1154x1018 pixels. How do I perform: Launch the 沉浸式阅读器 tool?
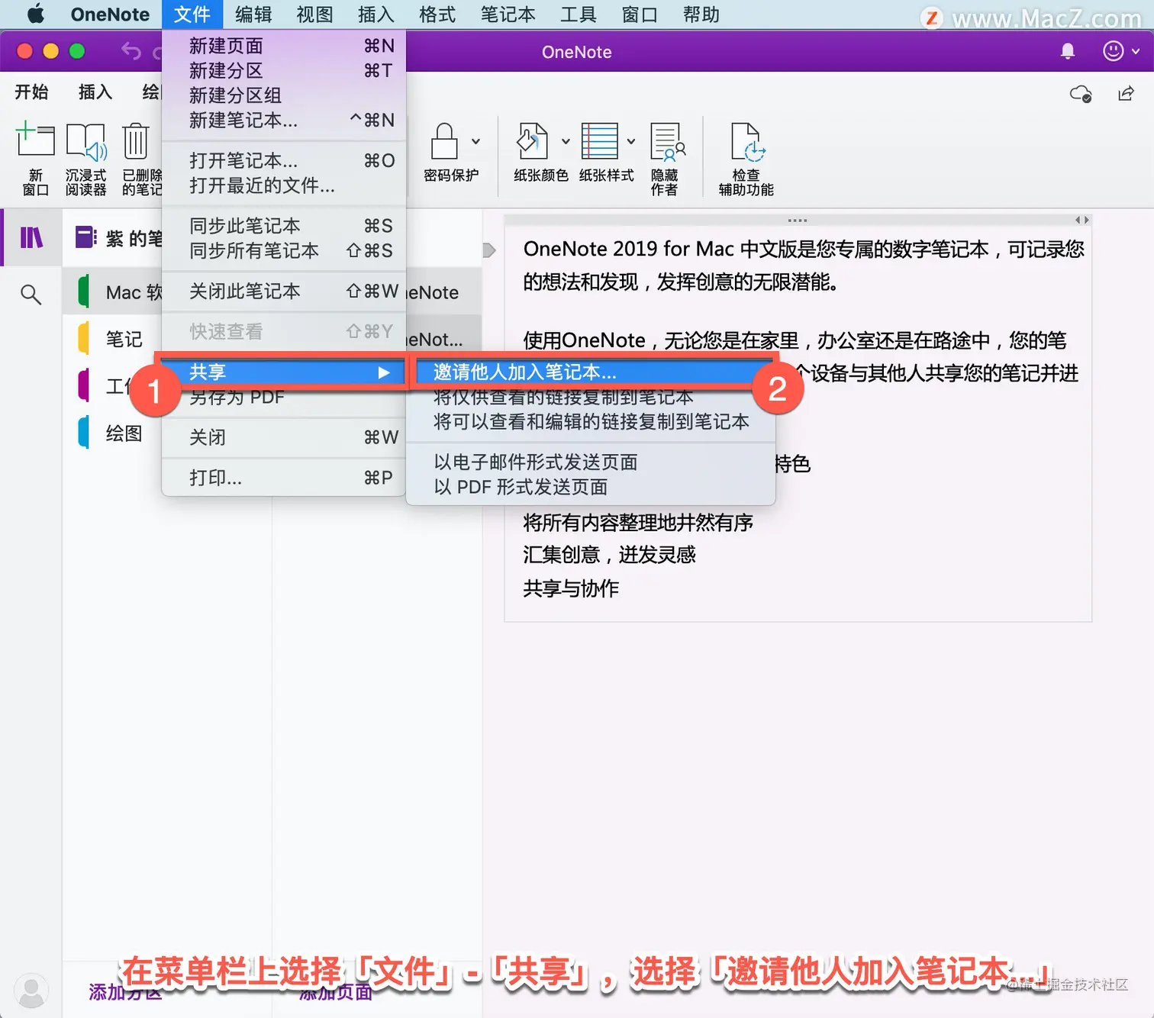(85, 159)
